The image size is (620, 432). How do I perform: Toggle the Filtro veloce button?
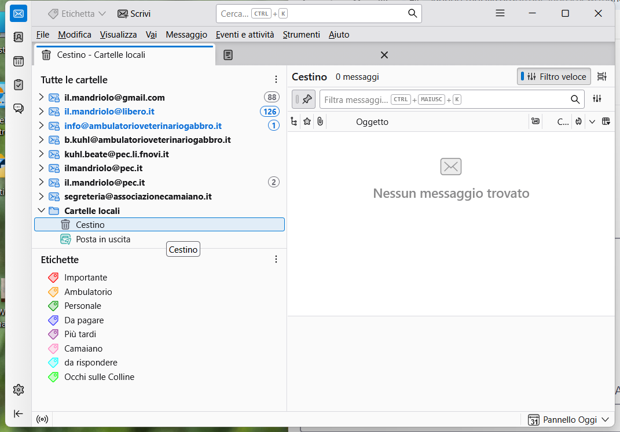pyautogui.click(x=553, y=76)
